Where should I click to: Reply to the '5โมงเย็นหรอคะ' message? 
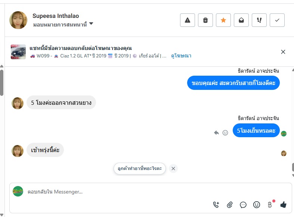tap(216, 132)
